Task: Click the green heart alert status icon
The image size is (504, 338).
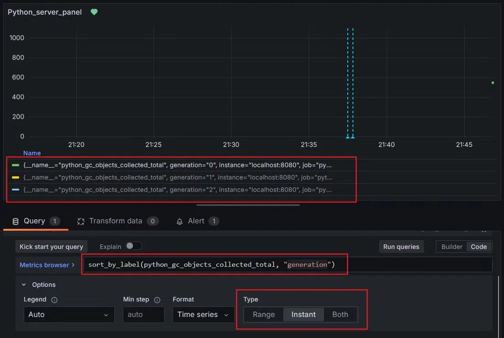Action: (94, 12)
